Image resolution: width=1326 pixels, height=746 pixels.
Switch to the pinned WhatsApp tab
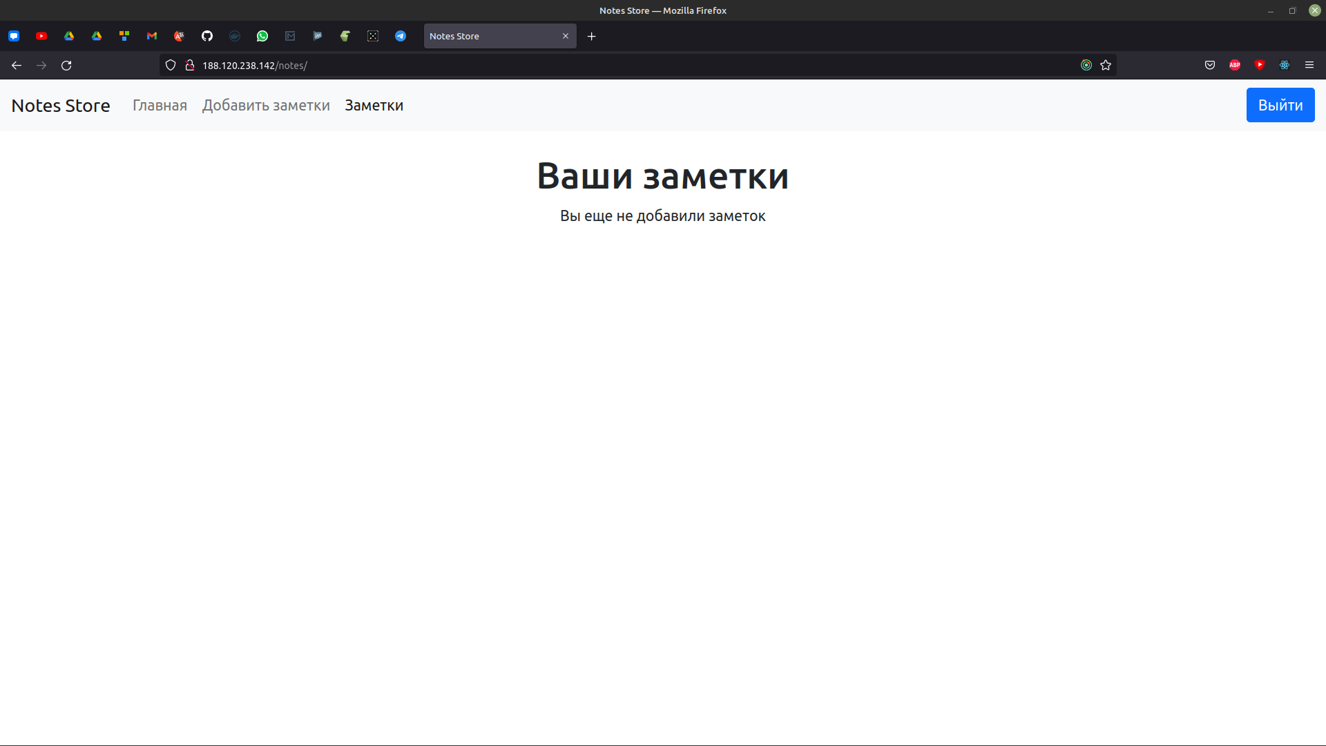(x=262, y=36)
